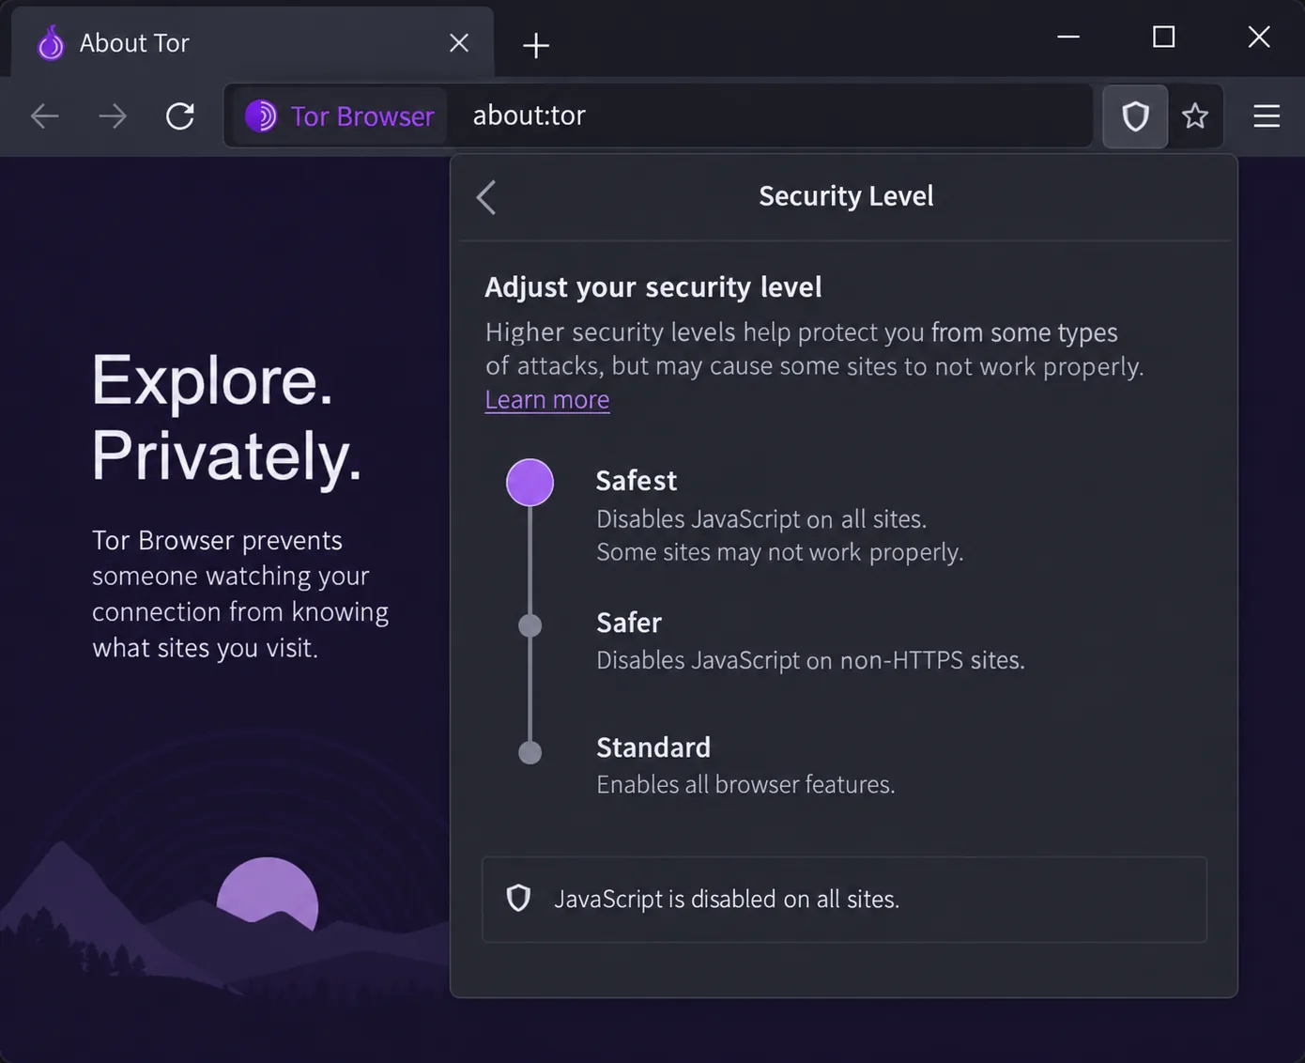Click the Safest level heading
This screenshot has width=1305, height=1063.
[637, 481]
